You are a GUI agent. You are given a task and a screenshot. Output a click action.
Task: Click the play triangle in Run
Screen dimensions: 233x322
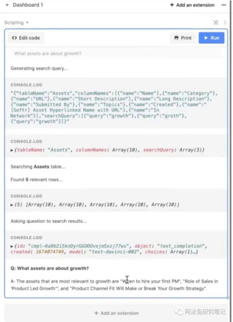(206, 38)
